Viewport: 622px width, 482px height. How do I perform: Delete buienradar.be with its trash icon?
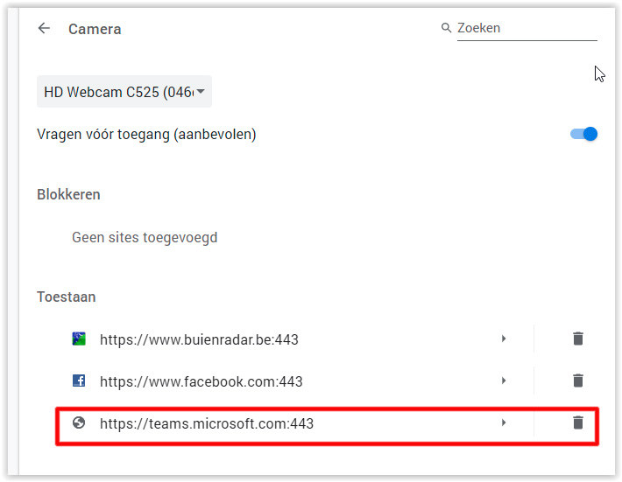click(577, 339)
